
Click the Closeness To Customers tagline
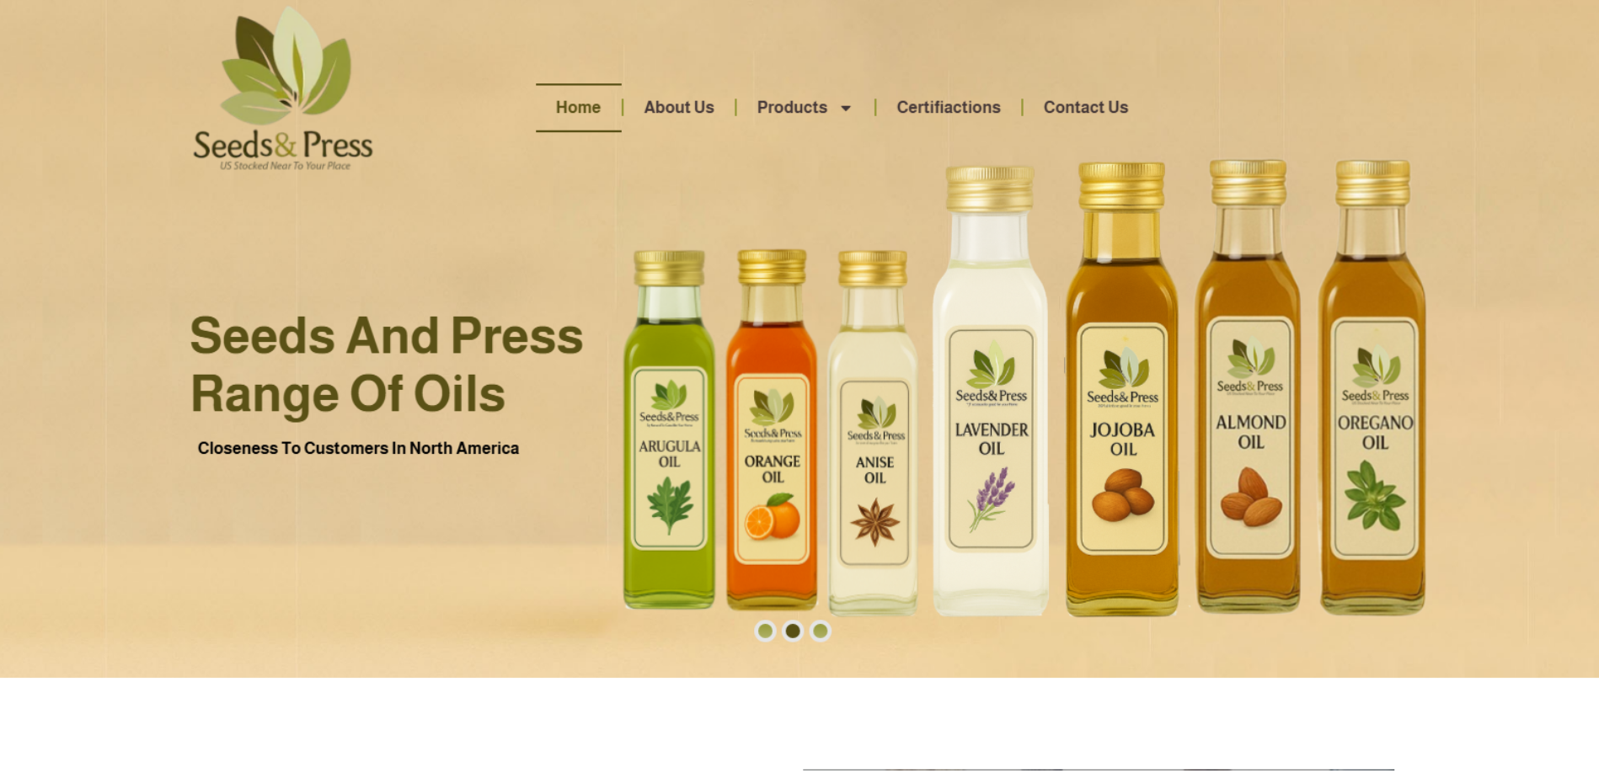click(358, 449)
